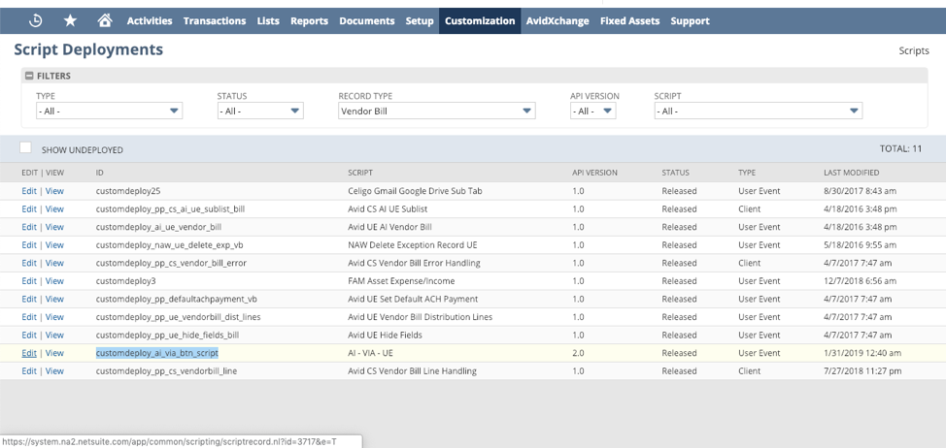Edit customdeploy_pp_ue_hide_fields_bill deployment
This screenshot has height=448, width=946.
coord(29,335)
